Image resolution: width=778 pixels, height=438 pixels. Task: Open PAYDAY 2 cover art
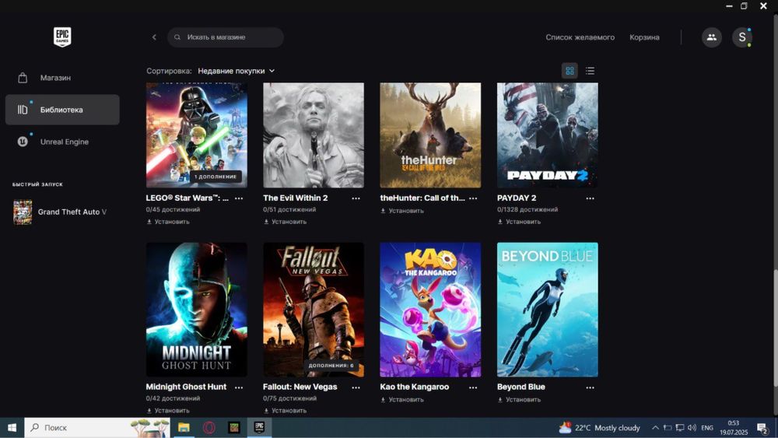548,135
